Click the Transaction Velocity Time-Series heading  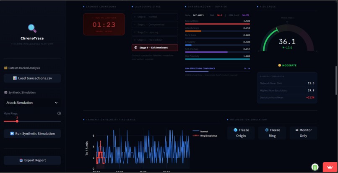click(x=111, y=120)
